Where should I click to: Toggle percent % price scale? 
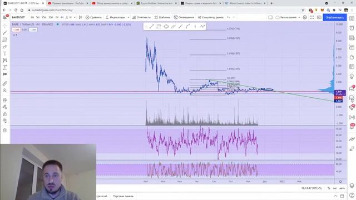pos(329,188)
